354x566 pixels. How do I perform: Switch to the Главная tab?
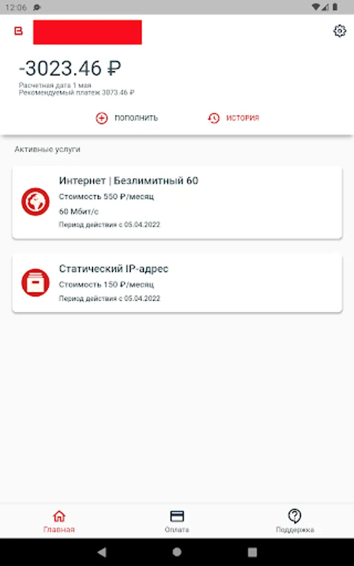(x=59, y=521)
